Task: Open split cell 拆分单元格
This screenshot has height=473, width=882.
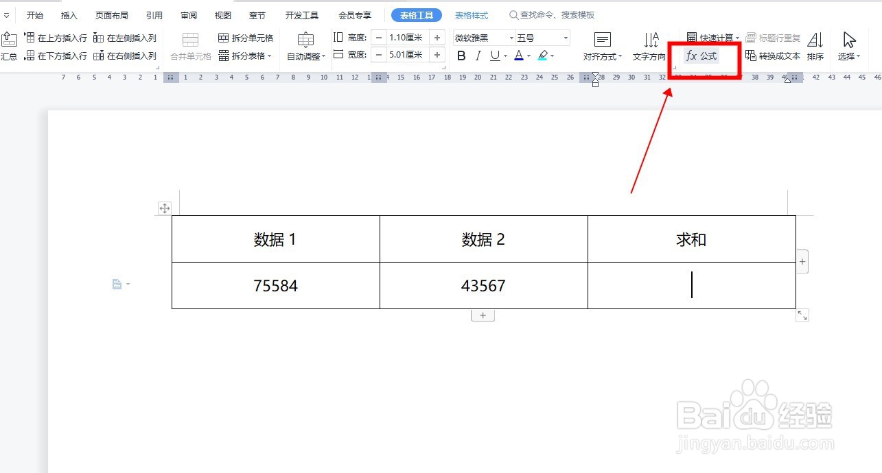Action: pyautogui.click(x=246, y=38)
